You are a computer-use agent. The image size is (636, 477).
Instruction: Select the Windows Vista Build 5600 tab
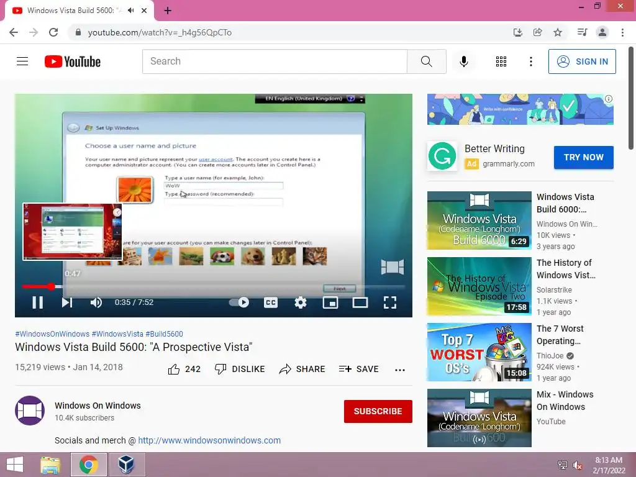(79, 11)
